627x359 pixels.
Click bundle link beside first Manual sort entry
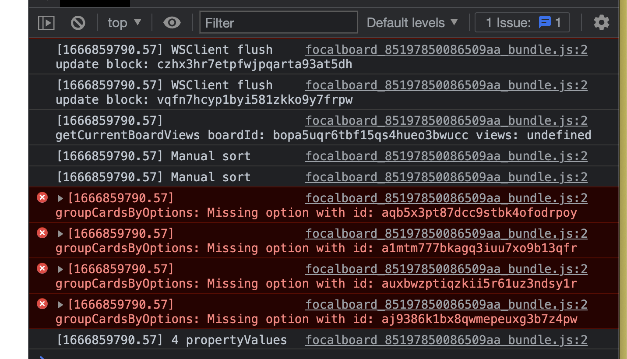pyautogui.click(x=446, y=156)
